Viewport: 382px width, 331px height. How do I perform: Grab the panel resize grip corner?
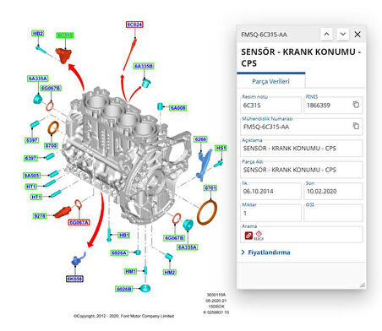pyautogui.click(x=363, y=285)
